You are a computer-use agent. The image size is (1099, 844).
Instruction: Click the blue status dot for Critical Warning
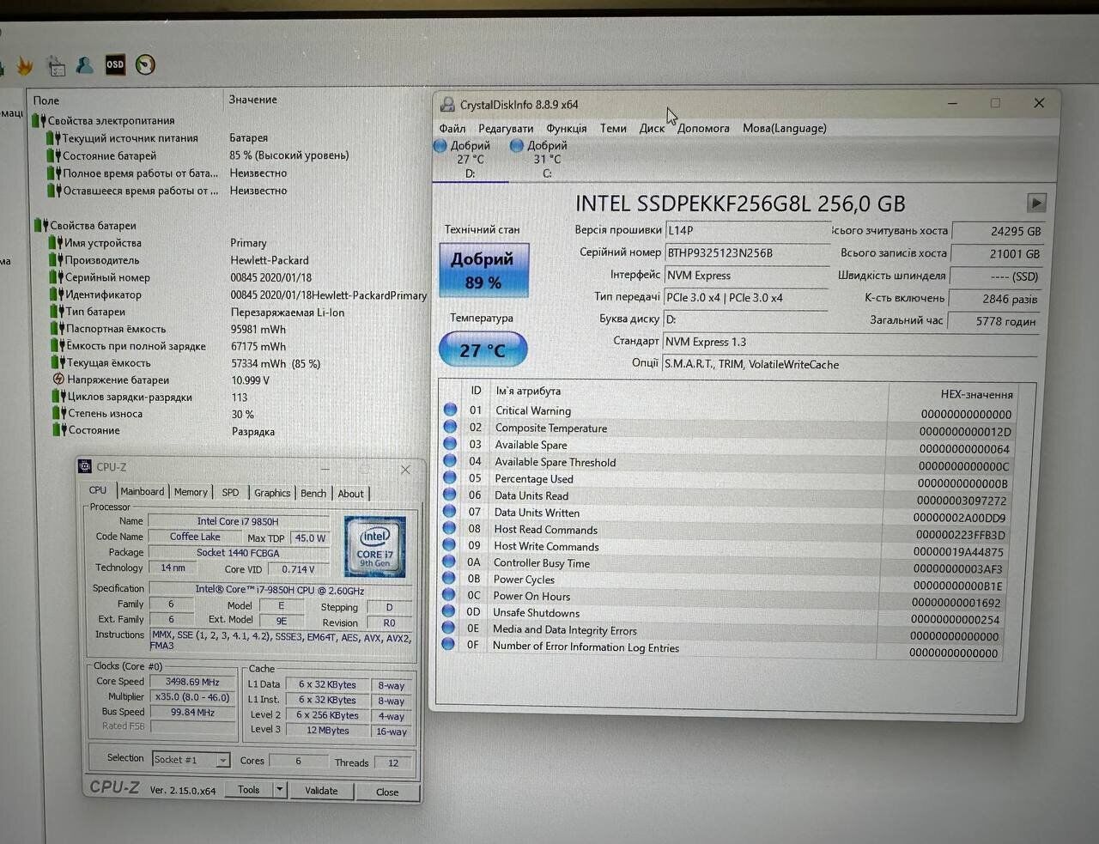(450, 410)
